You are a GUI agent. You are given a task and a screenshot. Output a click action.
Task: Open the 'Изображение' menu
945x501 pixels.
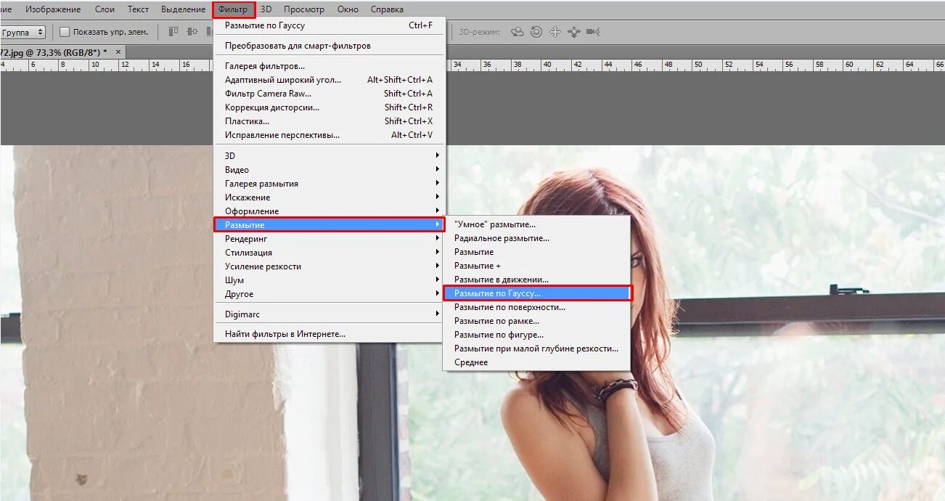[53, 9]
